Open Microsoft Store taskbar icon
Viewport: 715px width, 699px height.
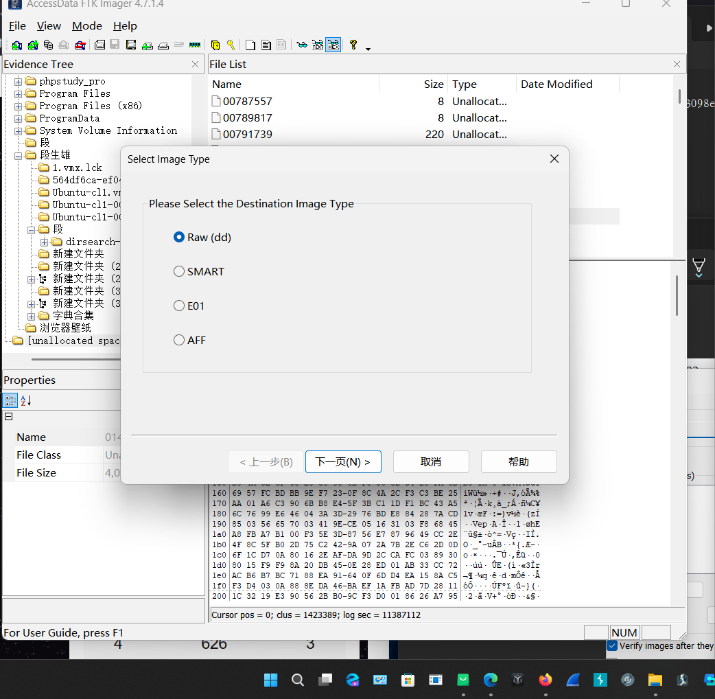tap(408, 680)
